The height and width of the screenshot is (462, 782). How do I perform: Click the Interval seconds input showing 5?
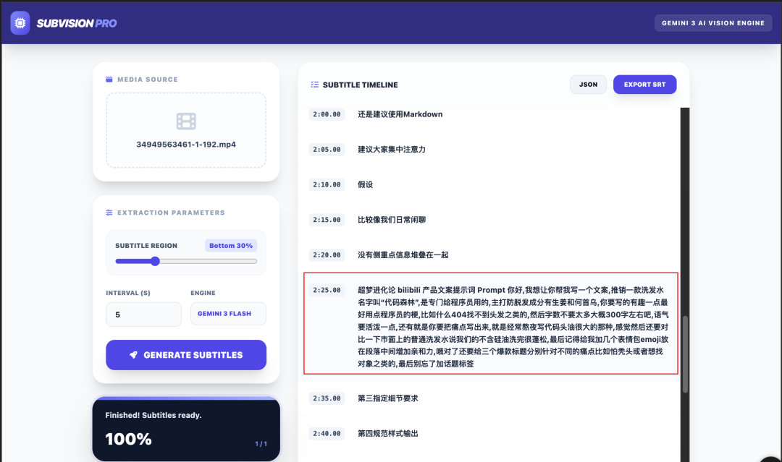[143, 314]
